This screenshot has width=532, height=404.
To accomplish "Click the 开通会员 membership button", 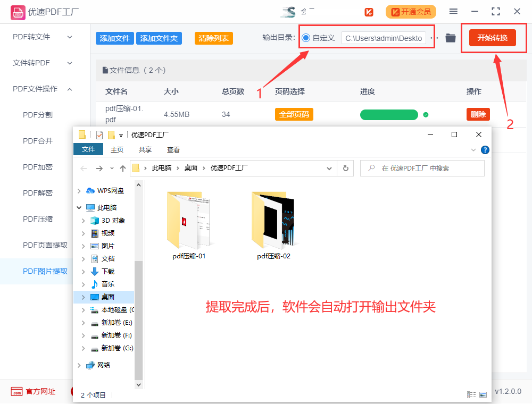I will [x=411, y=12].
